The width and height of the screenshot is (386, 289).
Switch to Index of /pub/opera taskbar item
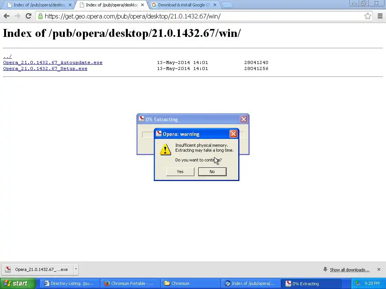click(x=251, y=283)
